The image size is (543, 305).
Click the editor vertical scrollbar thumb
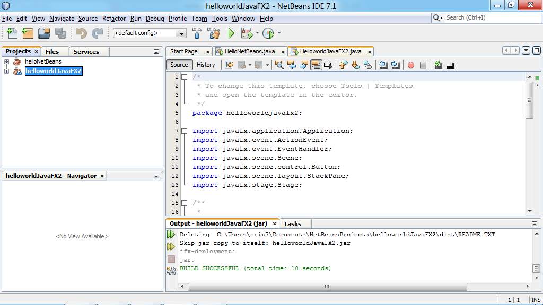530,100
